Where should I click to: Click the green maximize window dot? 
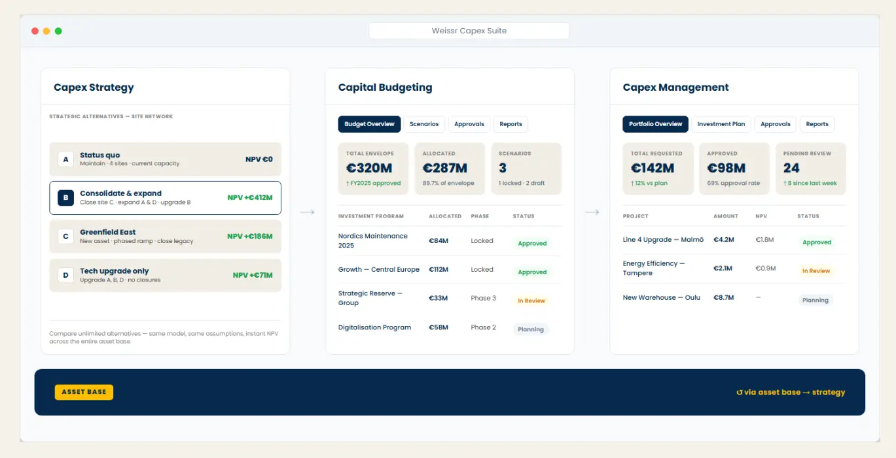(58, 31)
